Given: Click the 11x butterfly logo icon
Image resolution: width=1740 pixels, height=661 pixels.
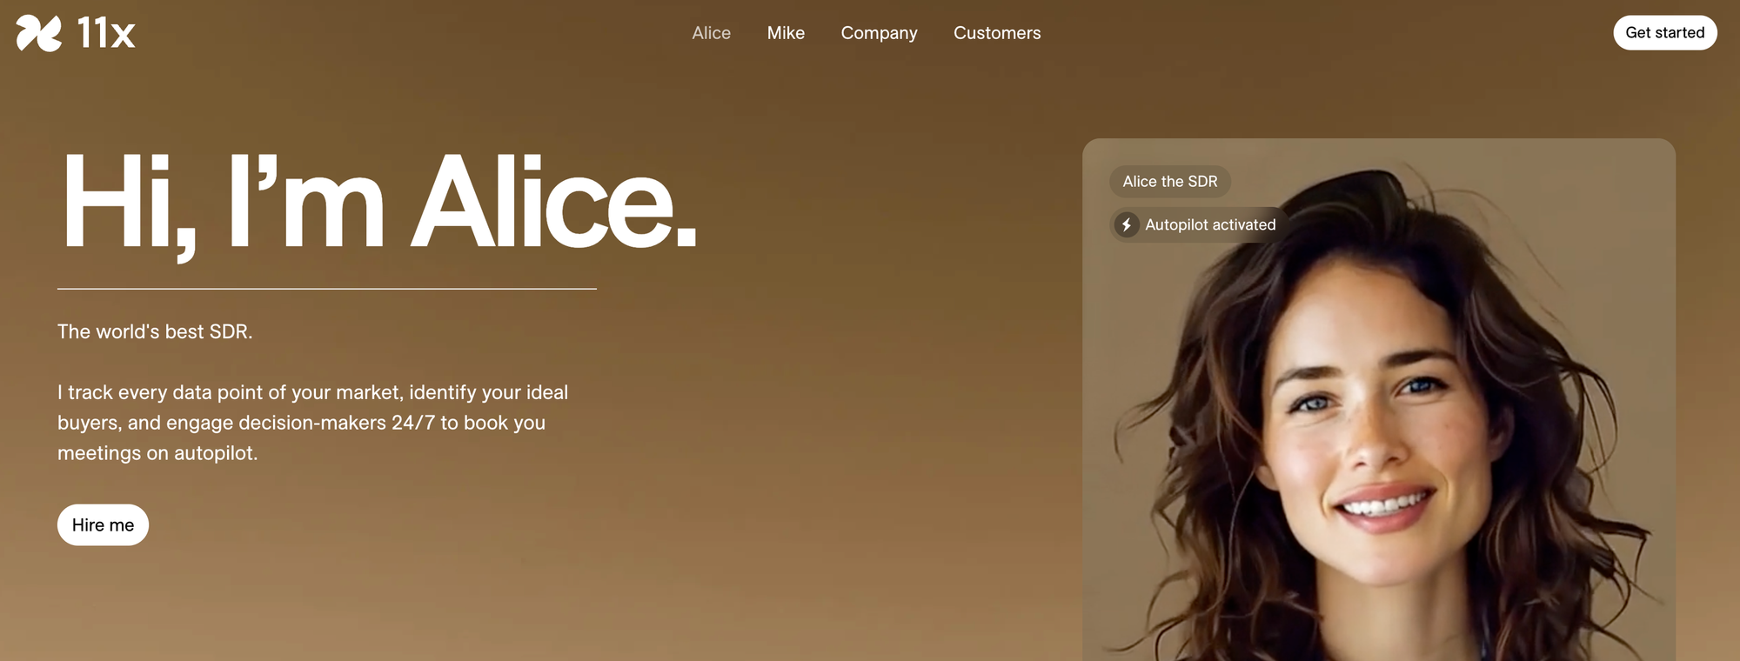Looking at the screenshot, I should [x=39, y=33].
